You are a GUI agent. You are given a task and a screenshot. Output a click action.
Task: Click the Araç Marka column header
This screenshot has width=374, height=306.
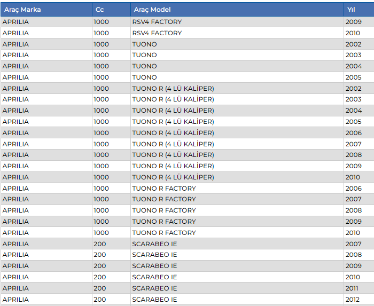coord(22,10)
